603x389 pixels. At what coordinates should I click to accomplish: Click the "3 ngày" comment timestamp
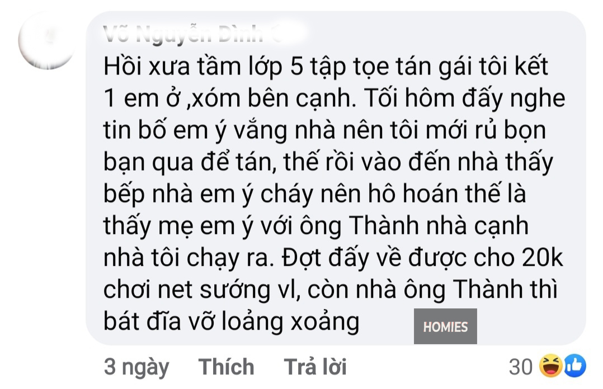tap(136, 368)
